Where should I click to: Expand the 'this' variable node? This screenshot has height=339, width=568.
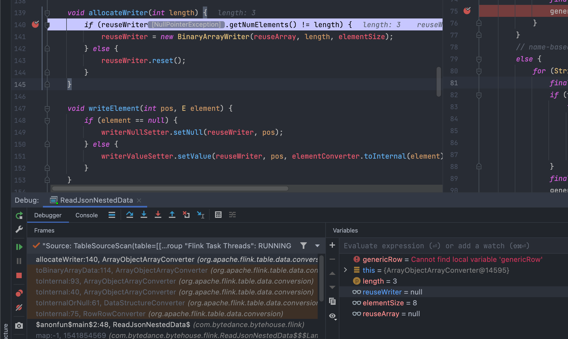point(345,270)
